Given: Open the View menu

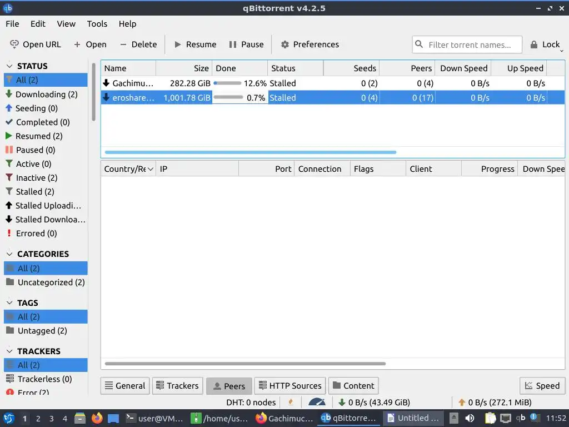Looking at the screenshot, I should (x=66, y=23).
